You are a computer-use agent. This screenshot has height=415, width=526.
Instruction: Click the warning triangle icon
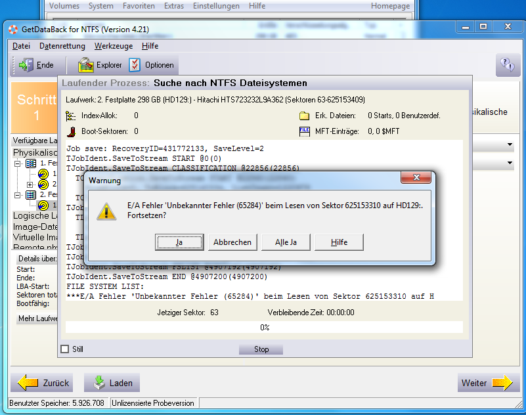[x=106, y=211]
